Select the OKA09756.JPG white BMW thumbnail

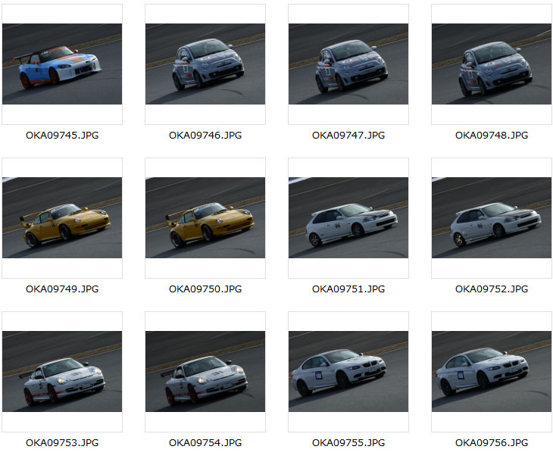492,371
